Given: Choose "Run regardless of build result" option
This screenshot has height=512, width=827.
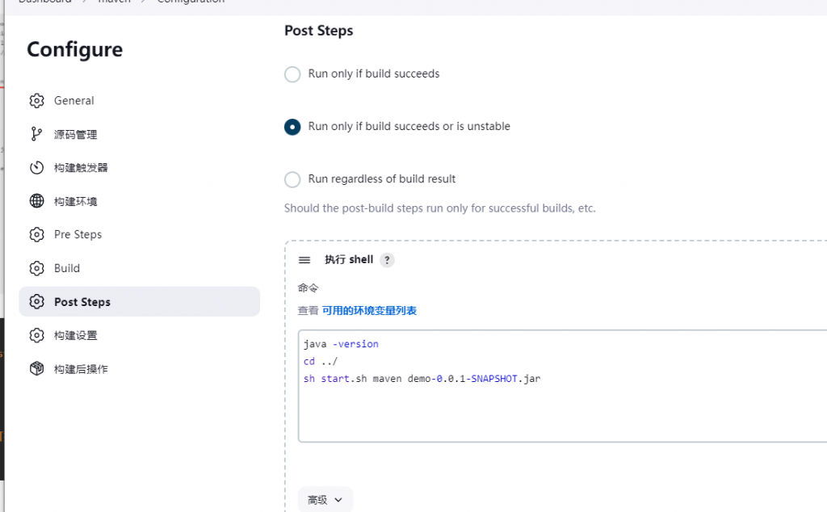Looking at the screenshot, I should [292, 179].
